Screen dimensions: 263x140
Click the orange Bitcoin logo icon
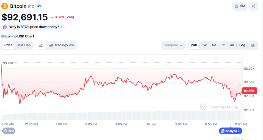click(5, 6)
